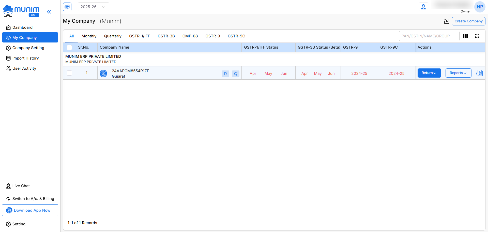
Task: Click the eye icon on My Company item
Action: tap(8, 38)
